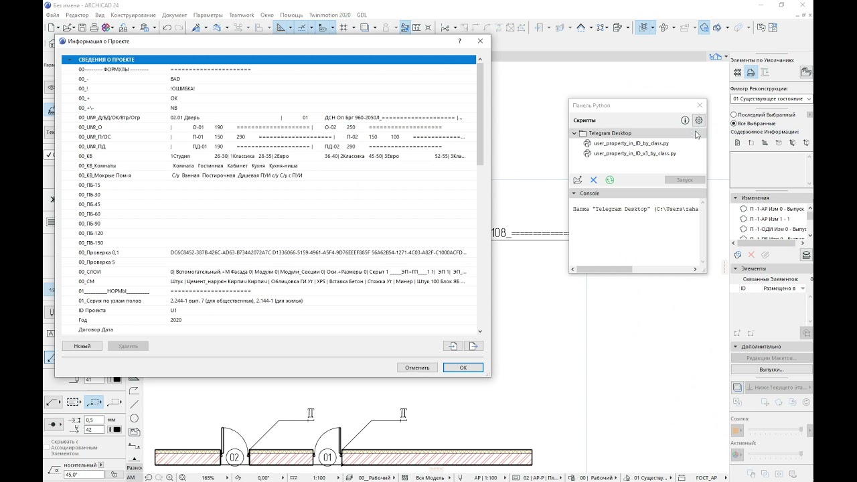The image size is (857, 482).
Task: Toggle the Guide Lines triangle icon
Action: [x=281, y=27]
